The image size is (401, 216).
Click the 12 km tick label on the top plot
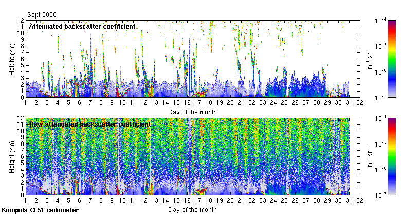pyautogui.click(x=21, y=20)
